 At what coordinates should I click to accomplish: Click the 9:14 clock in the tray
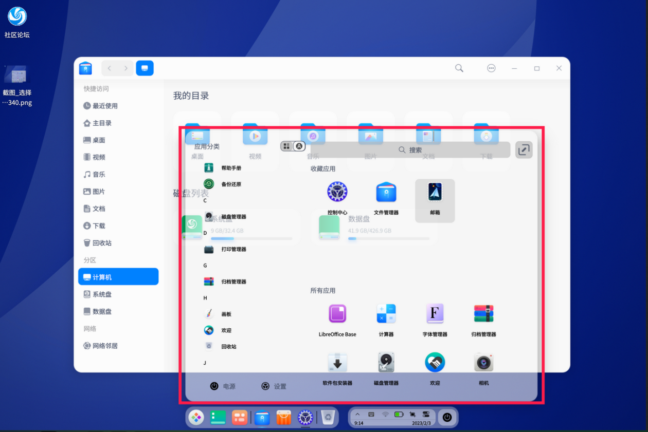pos(359,423)
